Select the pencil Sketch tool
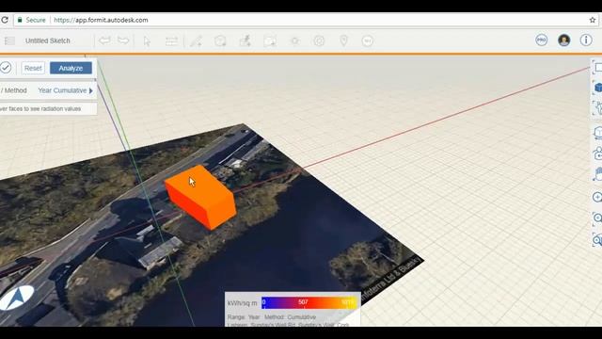602x339 pixels. (196, 40)
